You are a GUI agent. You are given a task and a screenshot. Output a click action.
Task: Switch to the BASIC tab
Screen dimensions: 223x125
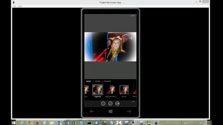point(89,81)
